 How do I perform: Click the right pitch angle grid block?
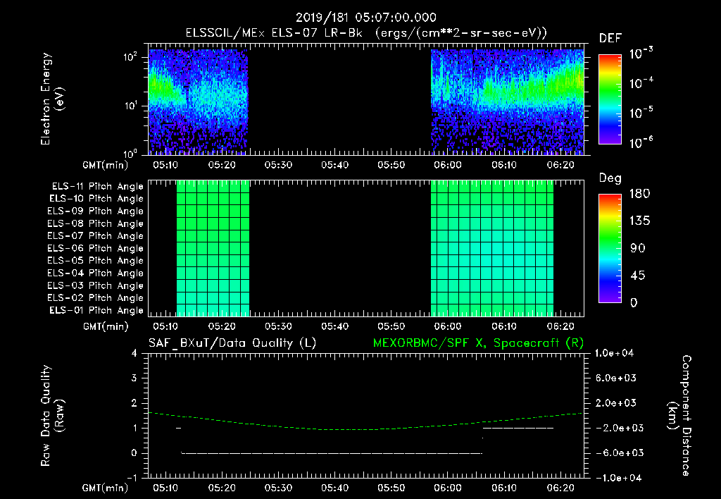492,249
